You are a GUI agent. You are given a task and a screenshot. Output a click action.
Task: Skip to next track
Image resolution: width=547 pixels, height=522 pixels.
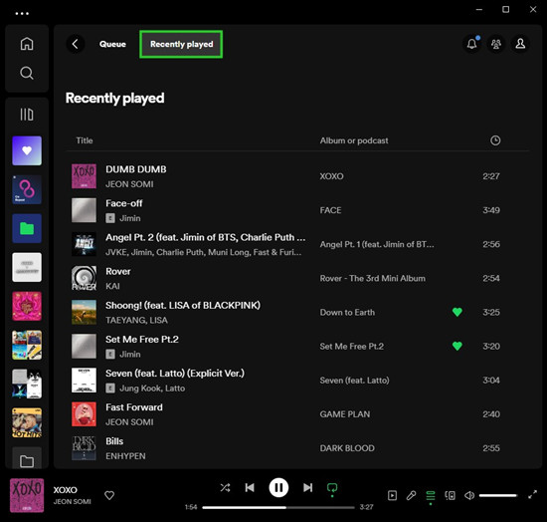coord(307,488)
